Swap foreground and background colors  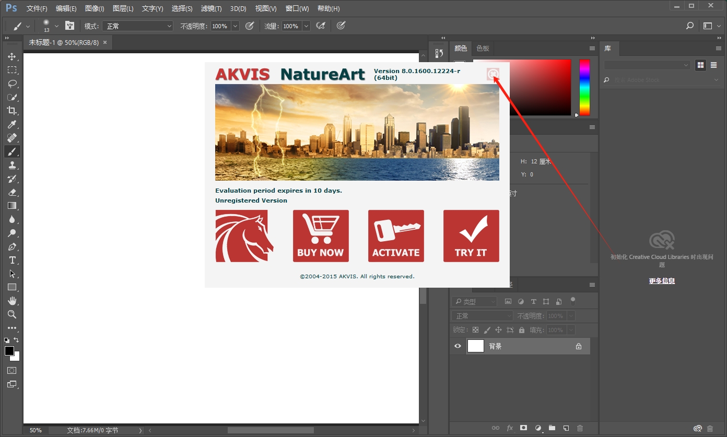16,340
